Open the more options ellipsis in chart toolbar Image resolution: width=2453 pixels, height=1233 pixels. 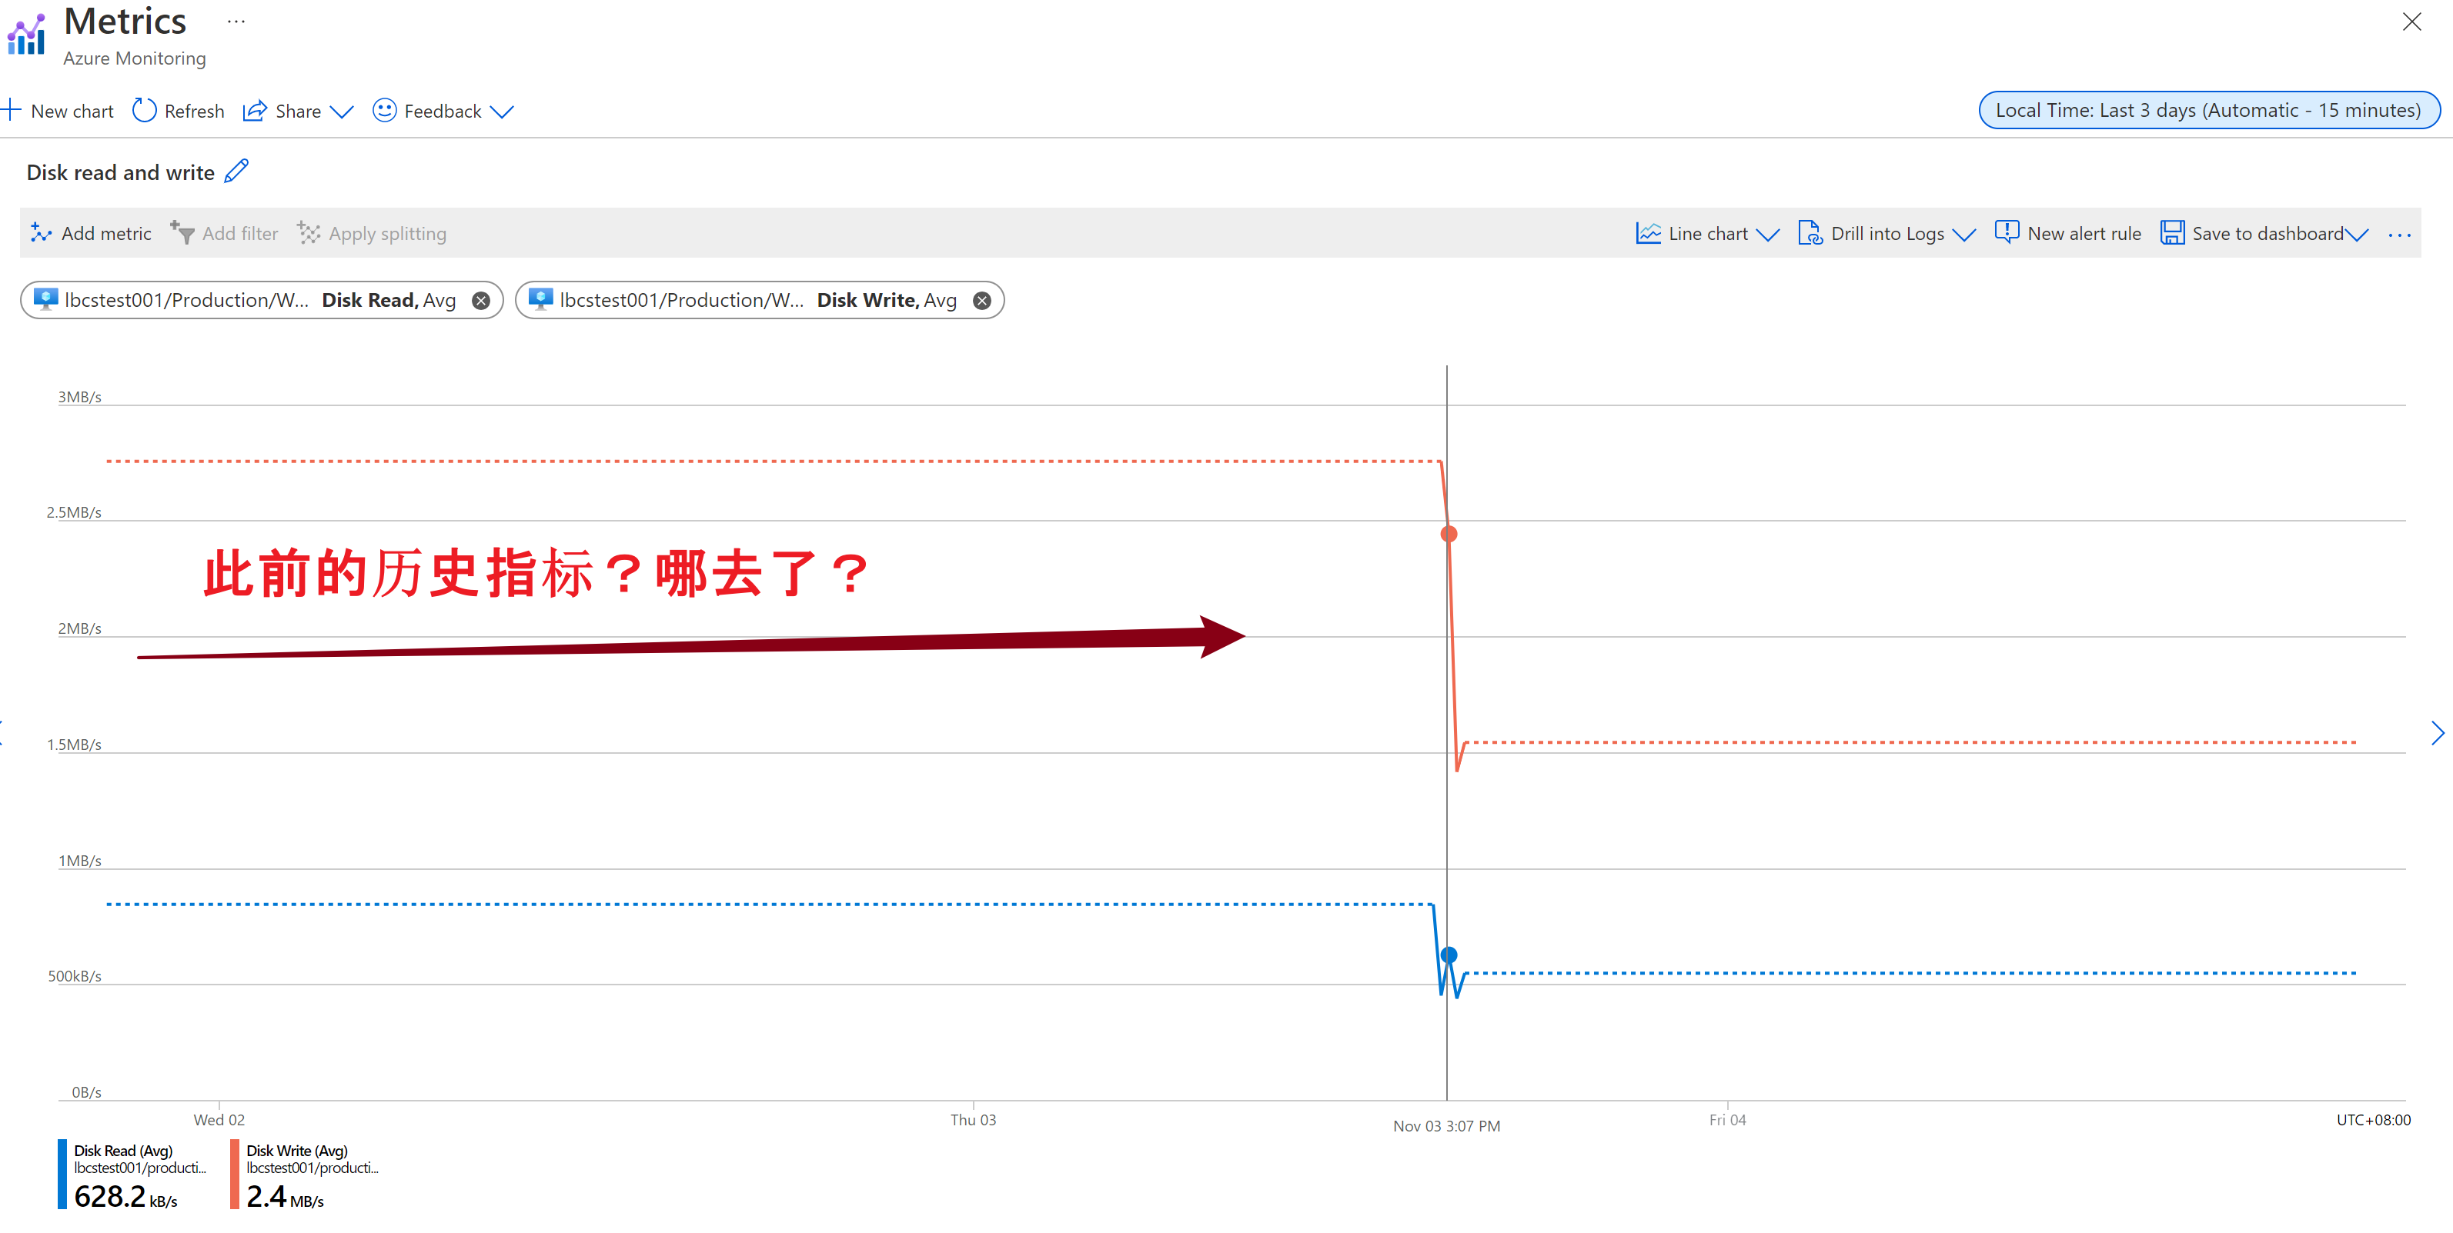2398,235
